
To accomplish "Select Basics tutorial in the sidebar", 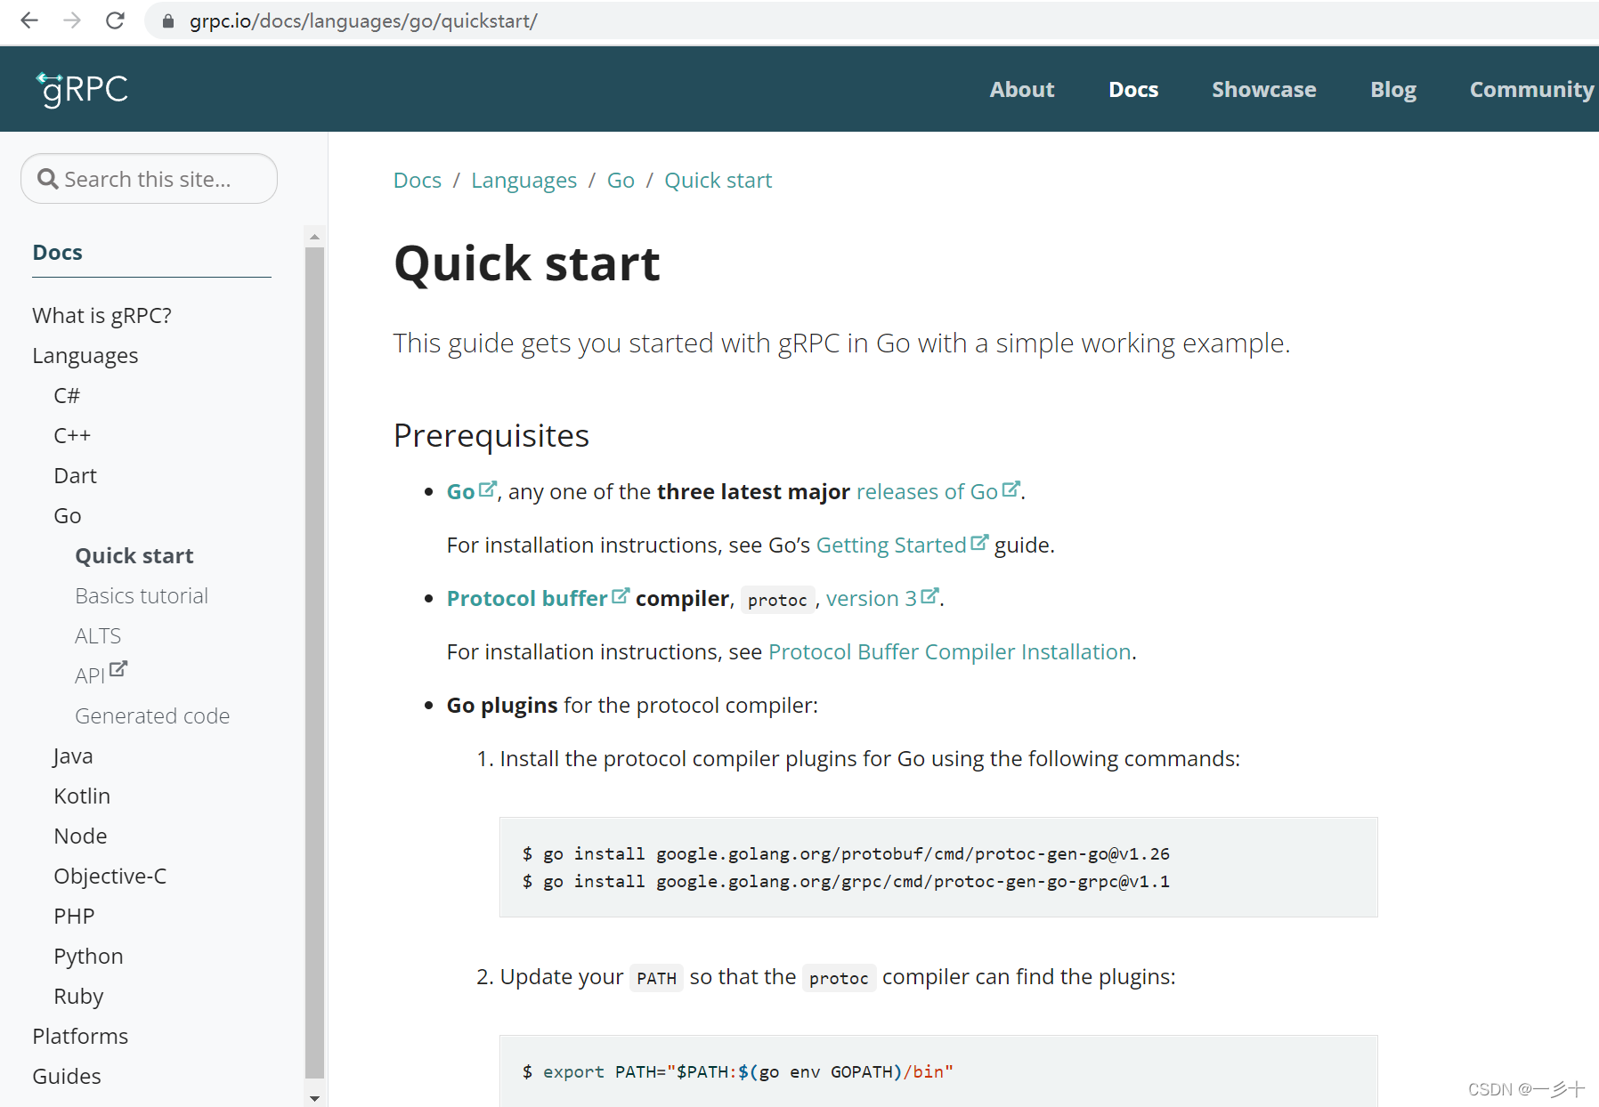I will pos(141,594).
